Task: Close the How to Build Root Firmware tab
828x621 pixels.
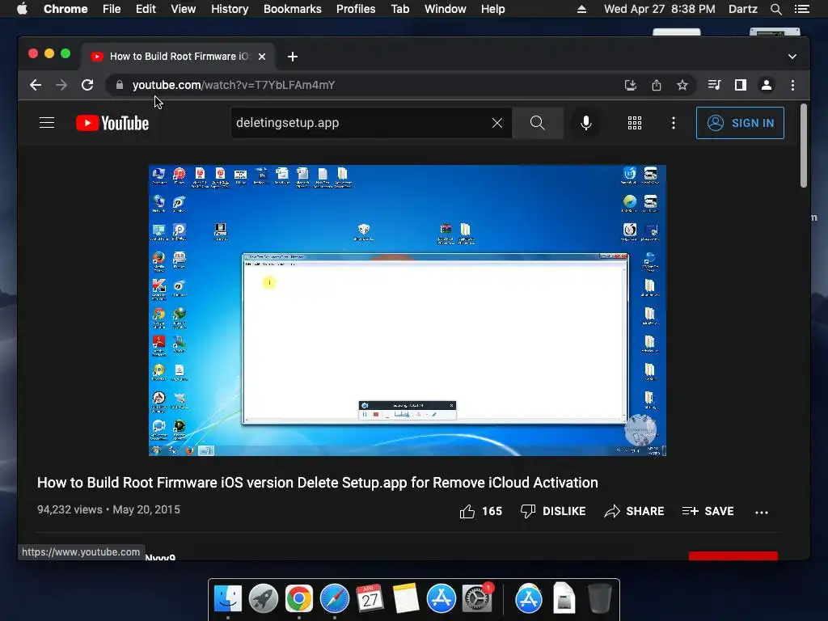Action: coord(262,57)
